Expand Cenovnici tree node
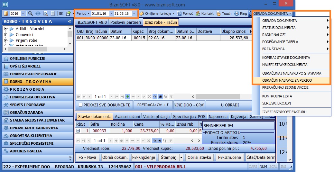334x172 pixels. click(5, 34)
